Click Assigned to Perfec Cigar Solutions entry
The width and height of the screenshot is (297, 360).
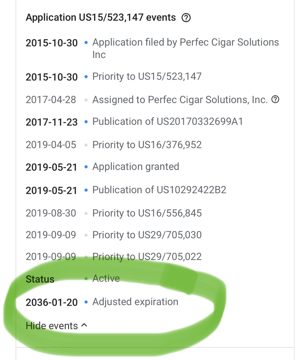180,100
